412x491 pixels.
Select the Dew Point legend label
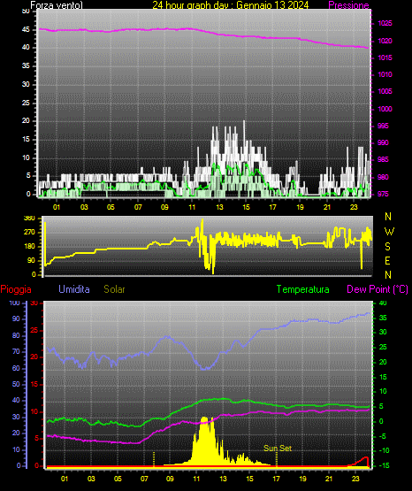[x=378, y=289]
